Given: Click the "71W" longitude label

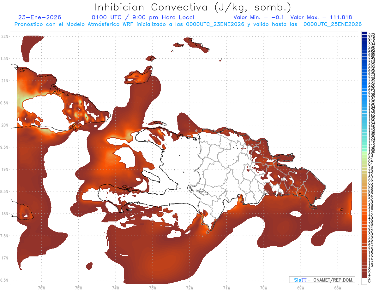Looking at the screenshot, I should 226,288.
